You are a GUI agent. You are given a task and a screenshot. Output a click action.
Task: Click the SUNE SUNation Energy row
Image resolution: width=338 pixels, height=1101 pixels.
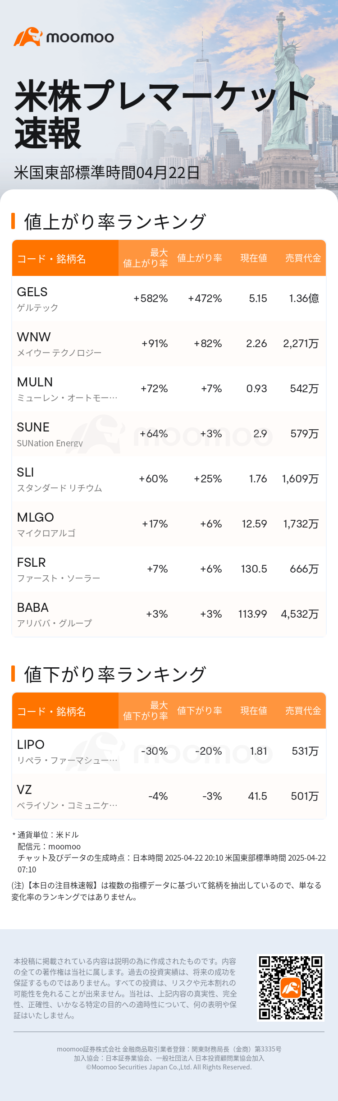click(x=169, y=434)
